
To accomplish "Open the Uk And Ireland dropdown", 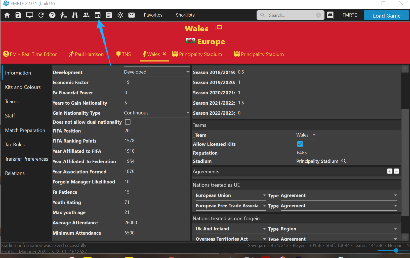I will point(231,229).
